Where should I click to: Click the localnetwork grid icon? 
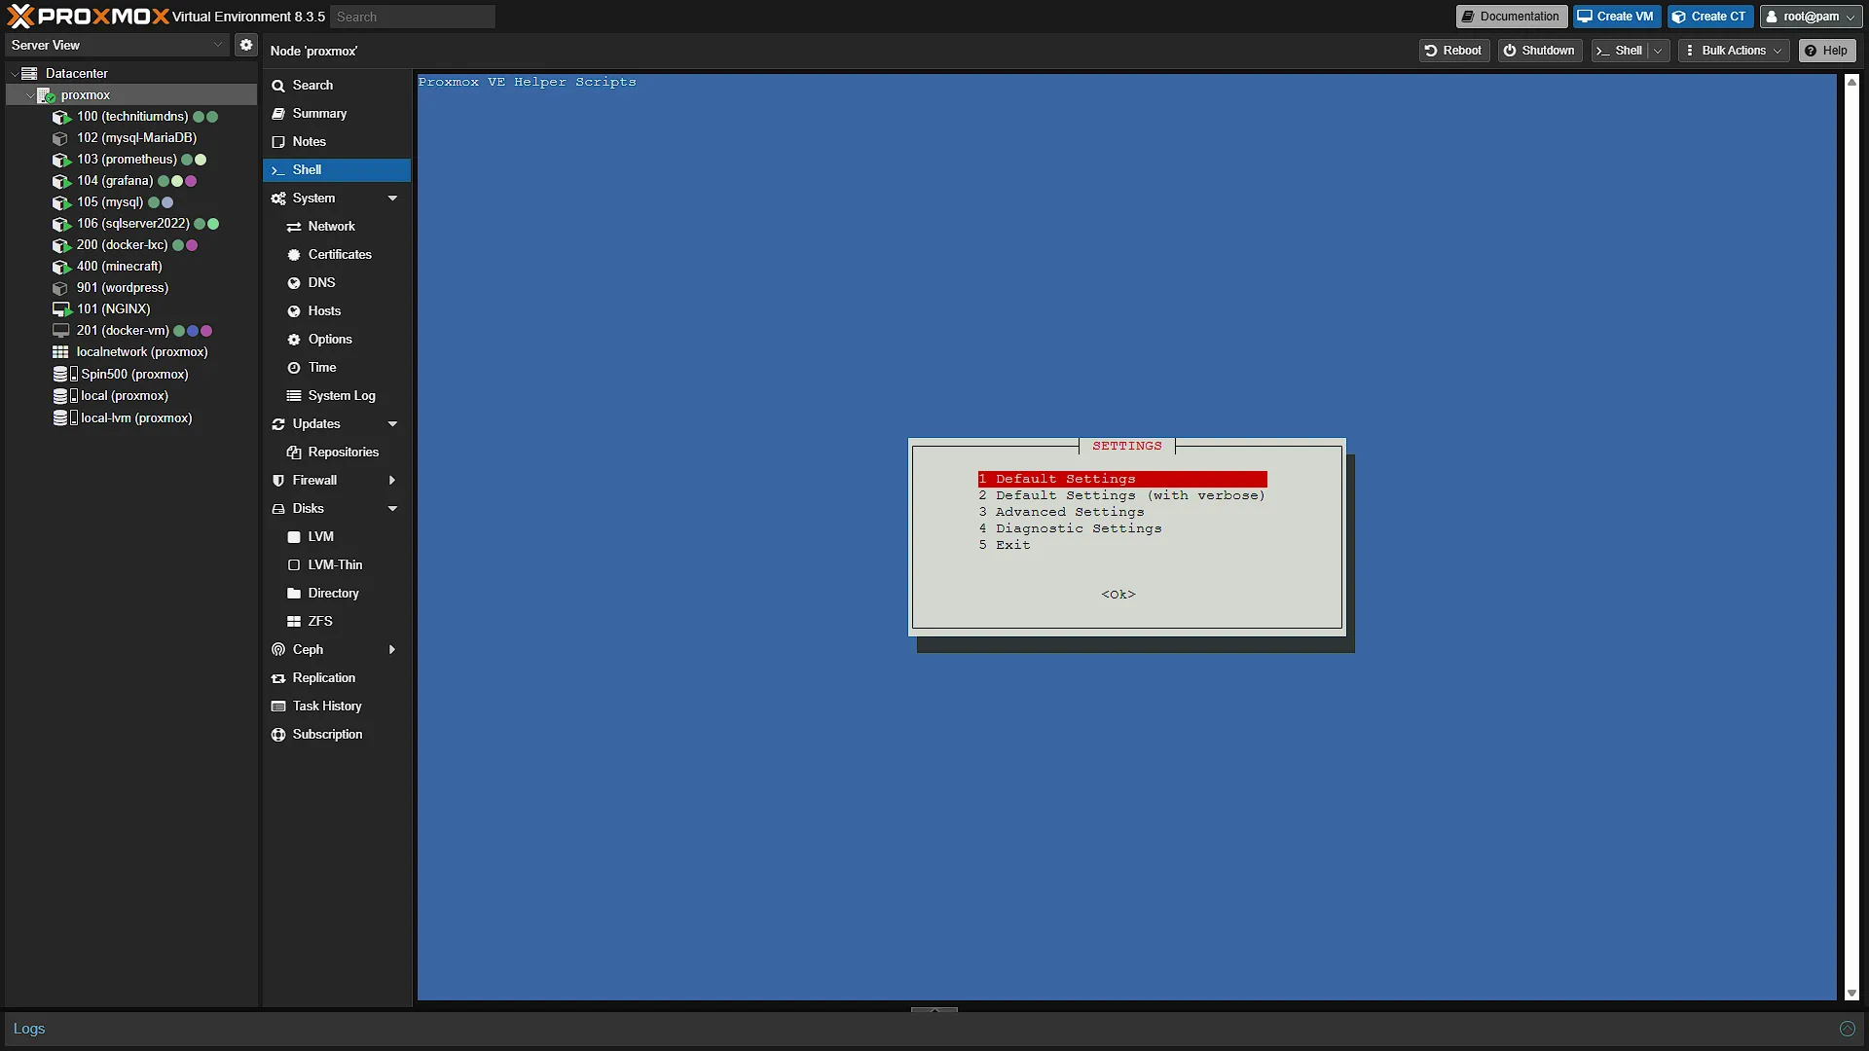60,352
